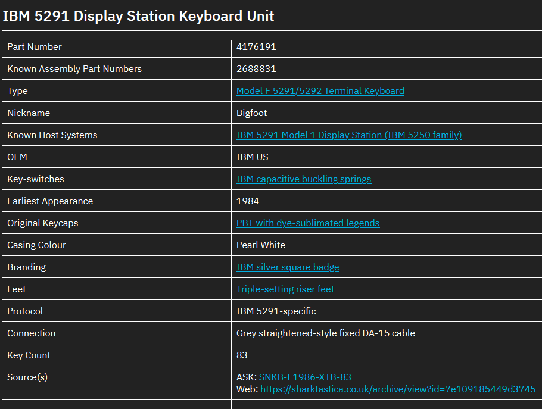Image resolution: width=542 pixels, height=409 pixels.
Task: Open the IBM capacitive buckling springs link
Action: [304, 179]
